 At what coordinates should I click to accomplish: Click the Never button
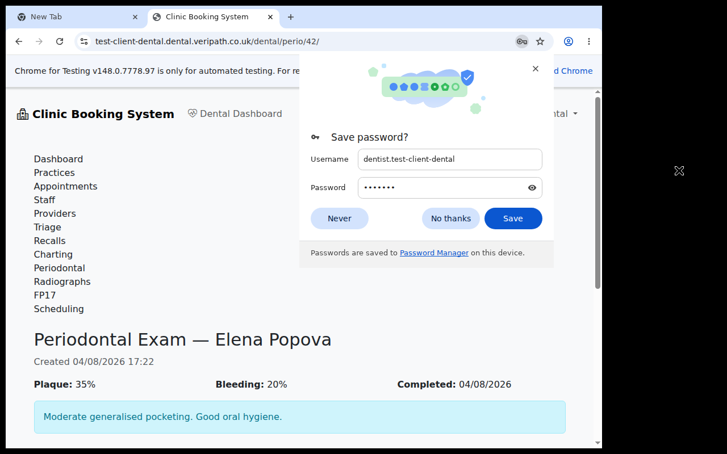point(340,218)
